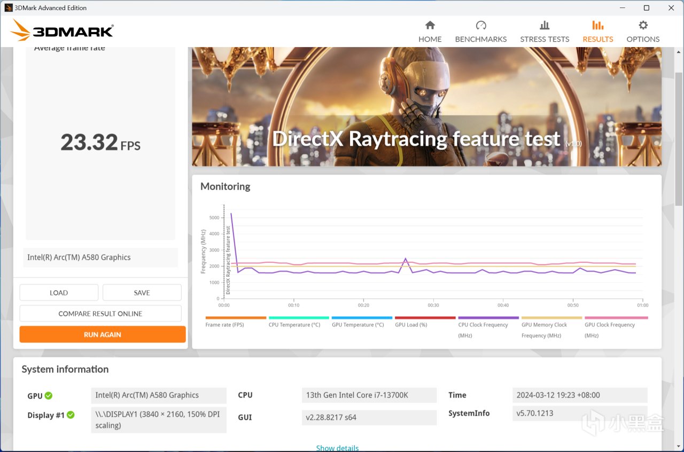Click the System information heading
This screenshot has width=684, height=452.
click(x=65, y=369)
